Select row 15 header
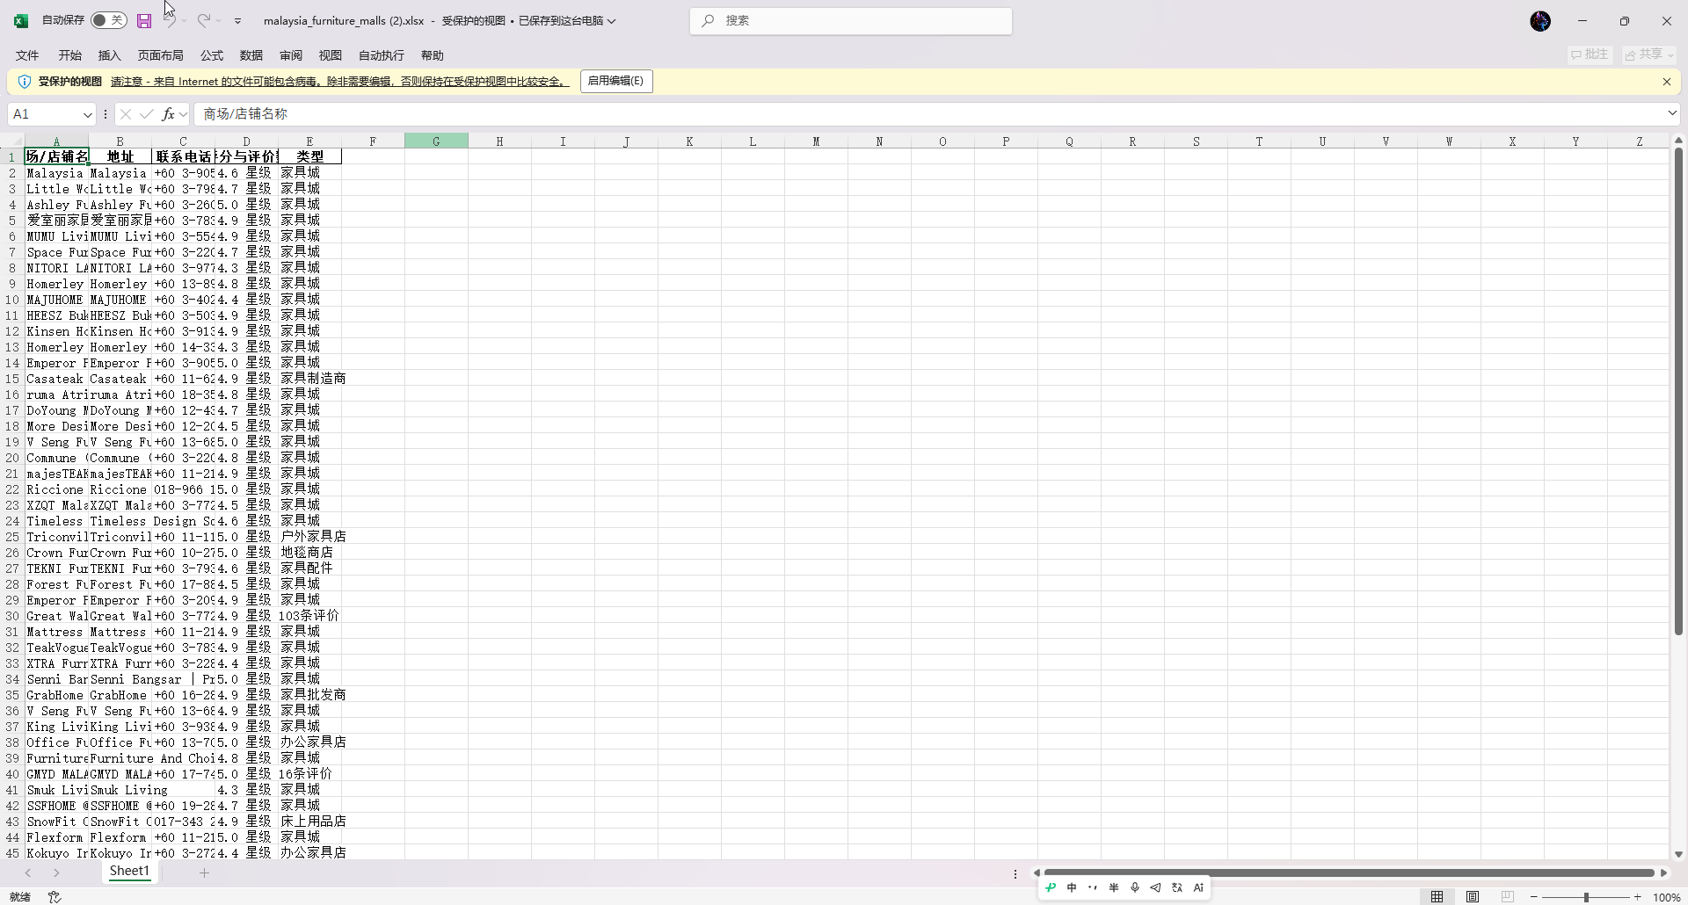The width and height of the screenshot is (1688, 905). (11, 379)
